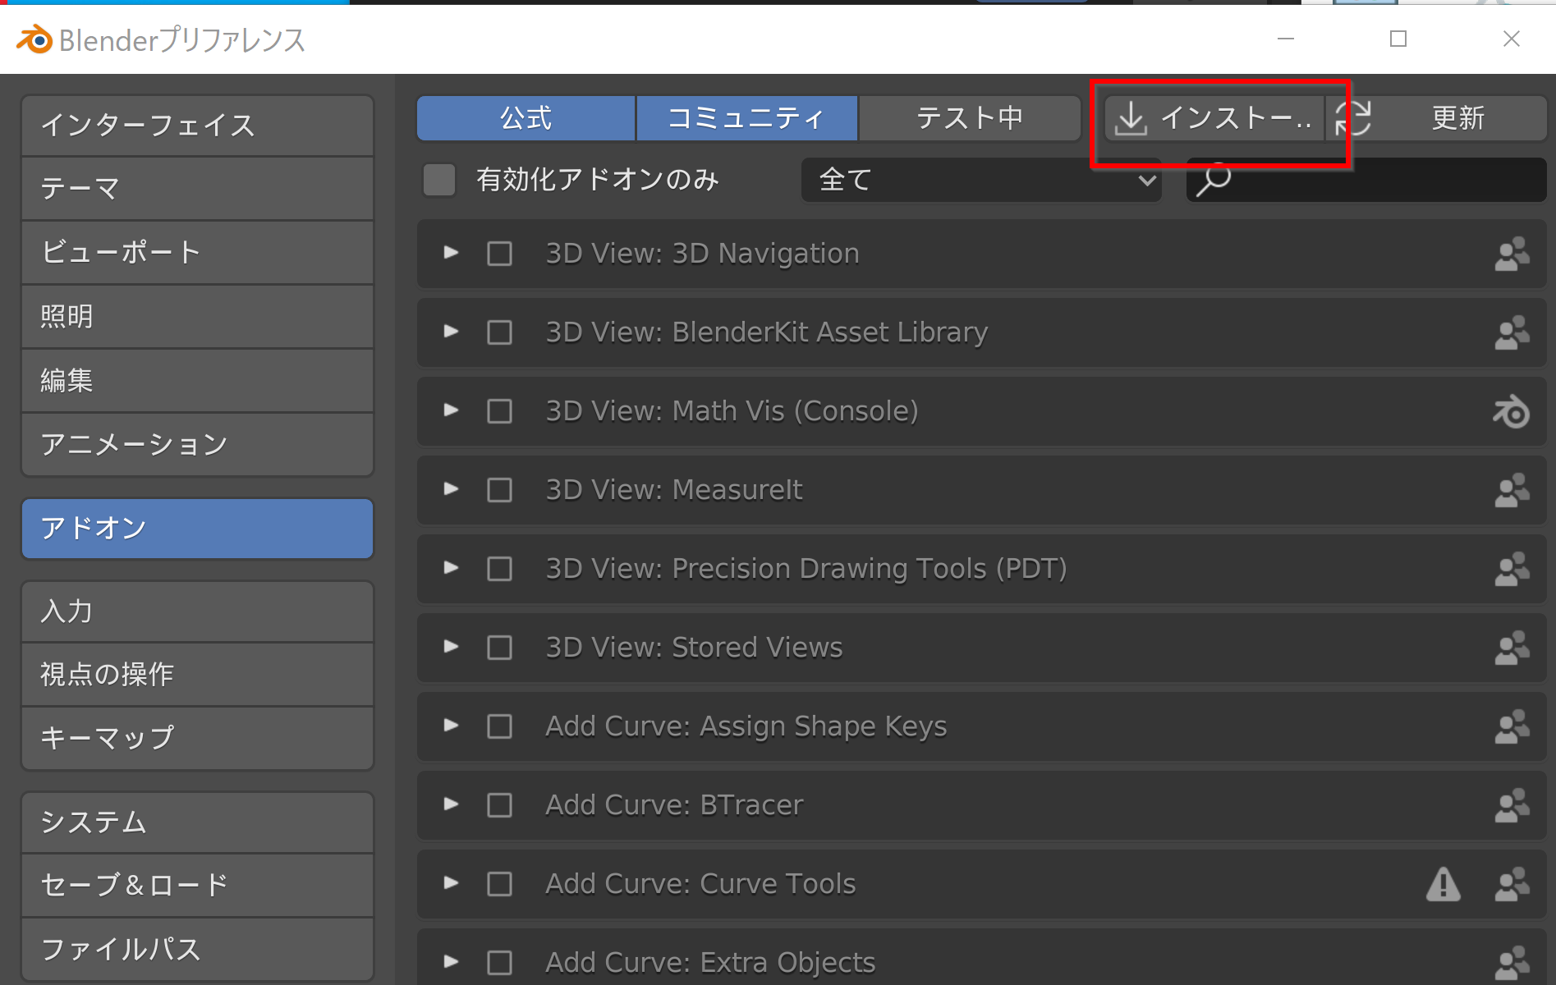Expand MeasureIt add-on details

pos(451,489)
